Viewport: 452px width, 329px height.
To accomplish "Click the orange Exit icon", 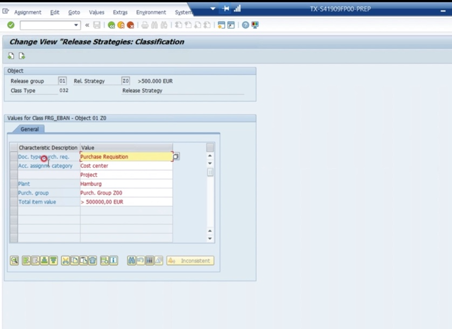I will pyautogui.click(x=121, y=25).
